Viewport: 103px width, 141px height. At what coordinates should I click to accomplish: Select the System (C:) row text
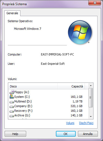click(x=22, y=97)
